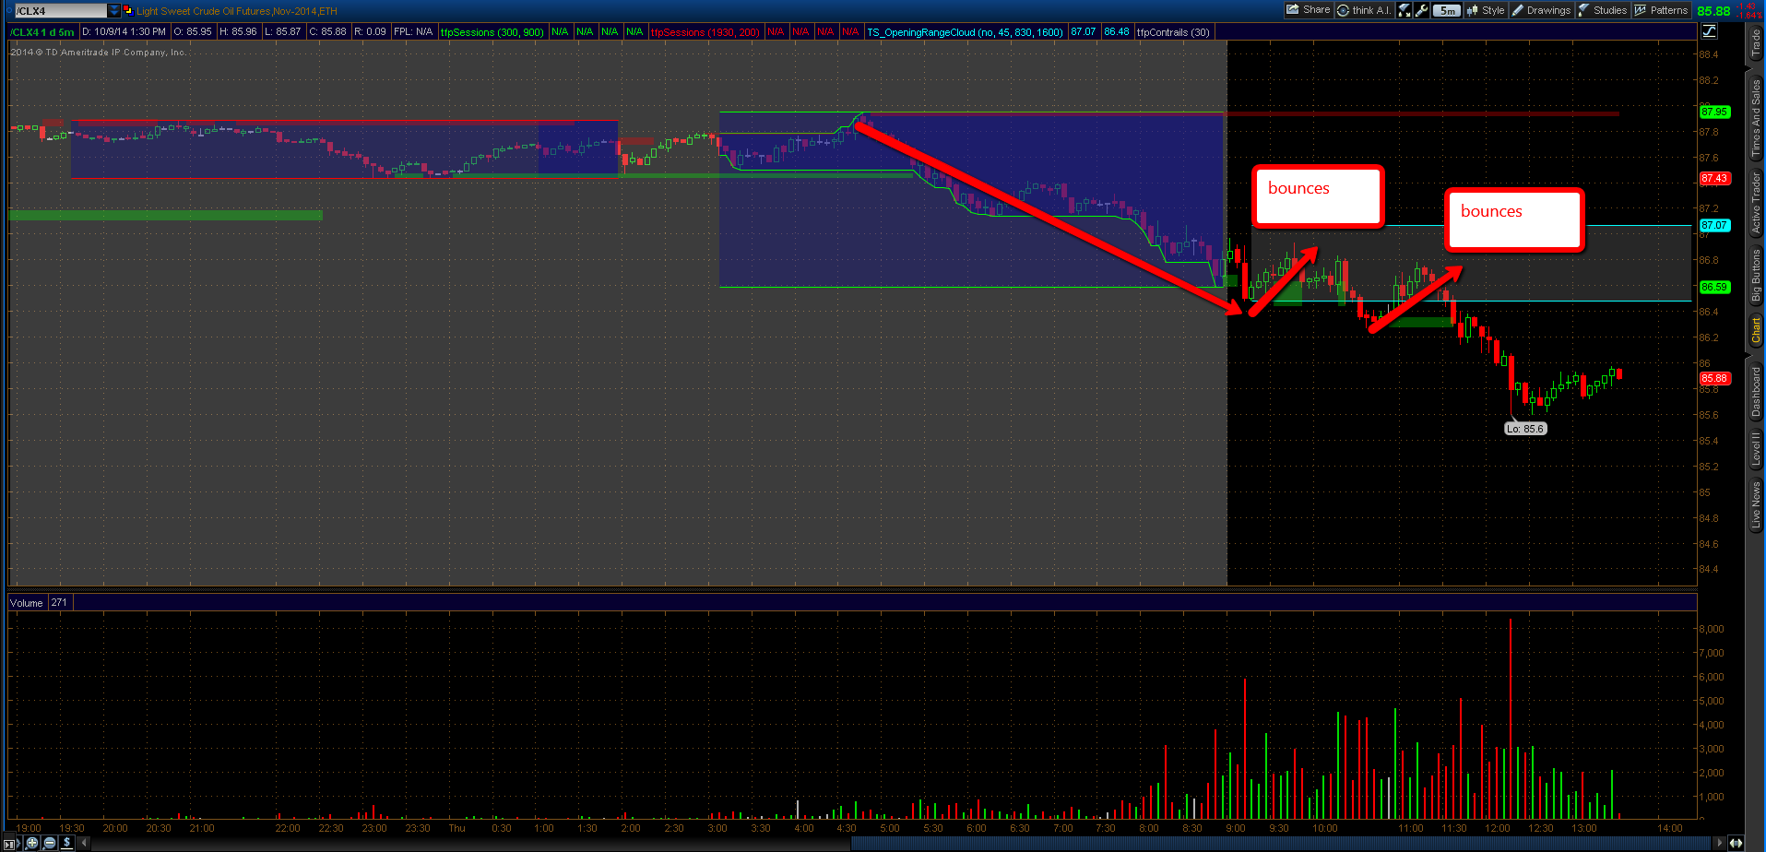
Task: Click the dollar sign price axis icon
Action: click(66, 843)
